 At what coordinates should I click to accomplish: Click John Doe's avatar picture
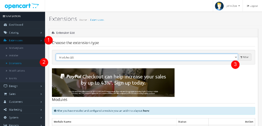tap(219, 6)
